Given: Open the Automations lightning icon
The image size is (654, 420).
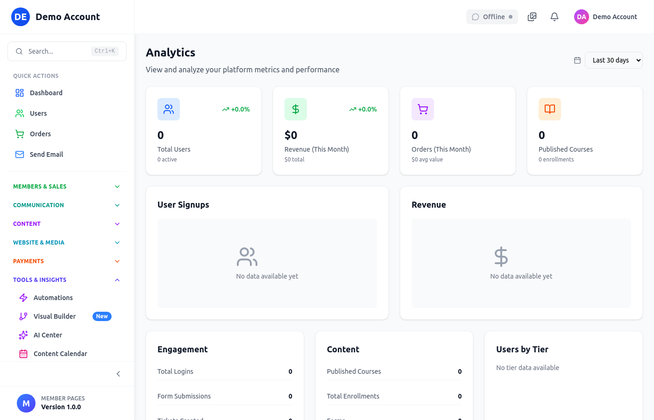Looking at the screenshot, I should click(x=22, y=297).
